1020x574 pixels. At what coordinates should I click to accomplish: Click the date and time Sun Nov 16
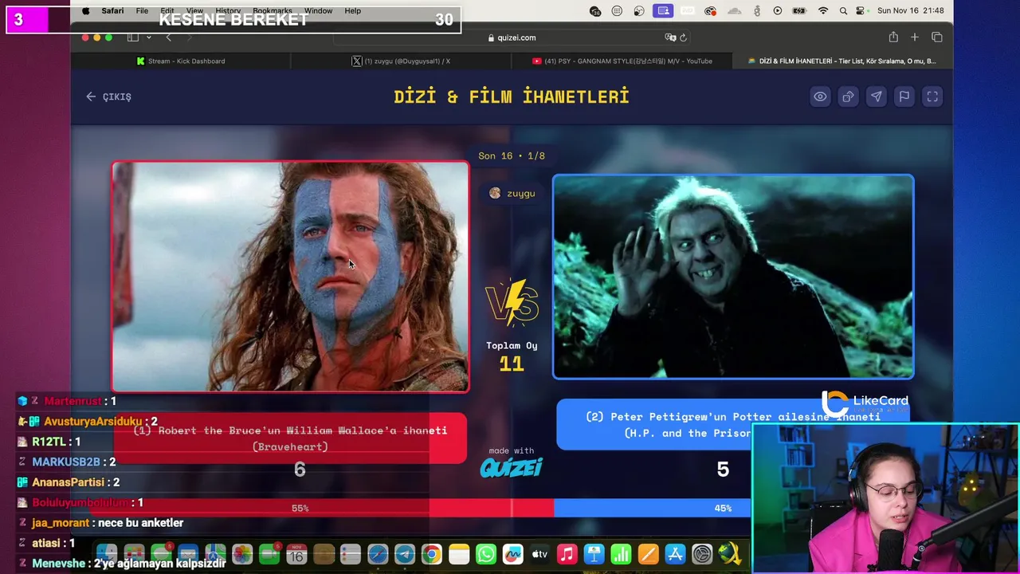point(910,10)
